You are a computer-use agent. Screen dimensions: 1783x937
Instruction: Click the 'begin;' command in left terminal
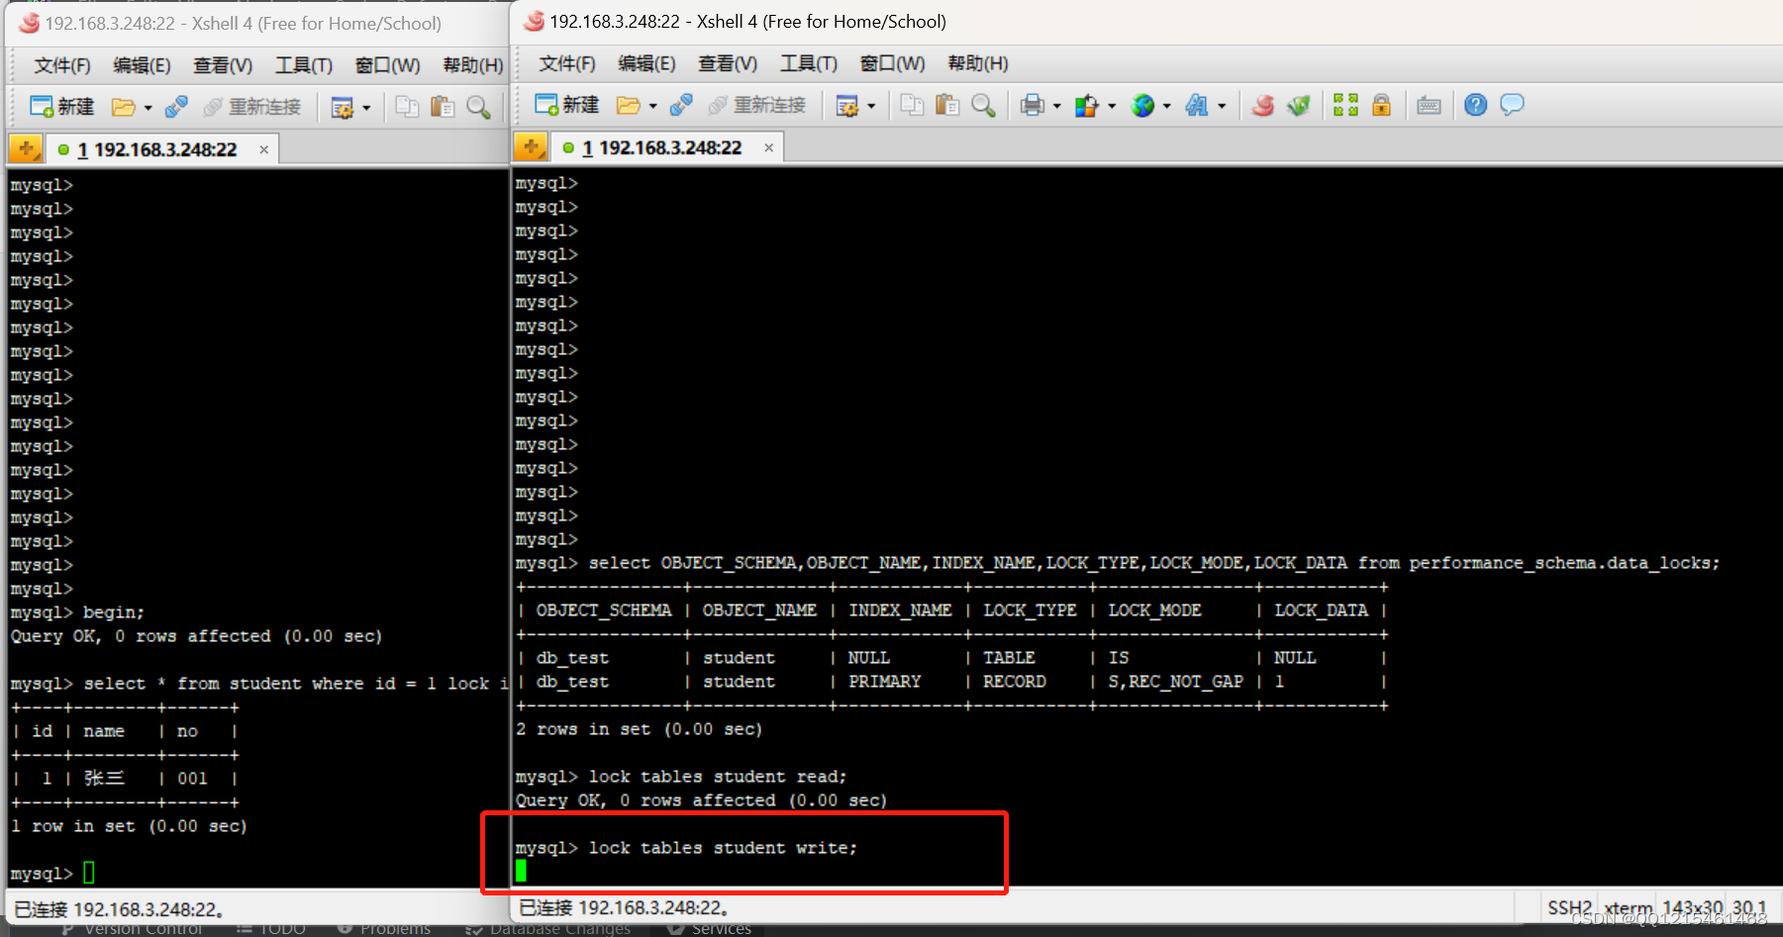click(x=114, y=612)
